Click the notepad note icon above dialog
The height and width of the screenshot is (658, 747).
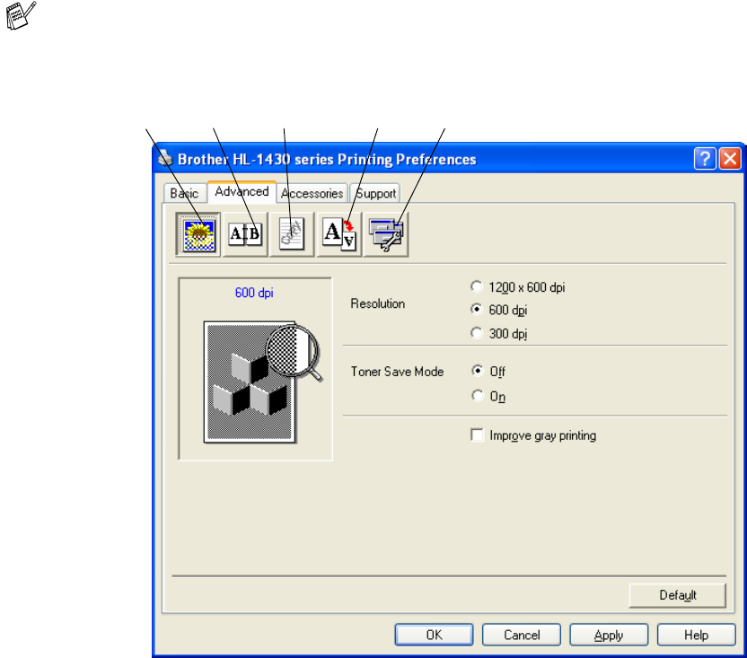(x=21, y=15)
